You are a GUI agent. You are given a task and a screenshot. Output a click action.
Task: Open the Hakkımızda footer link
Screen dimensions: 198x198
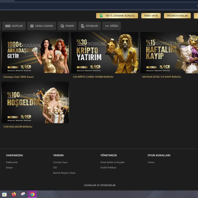(12, 162)
